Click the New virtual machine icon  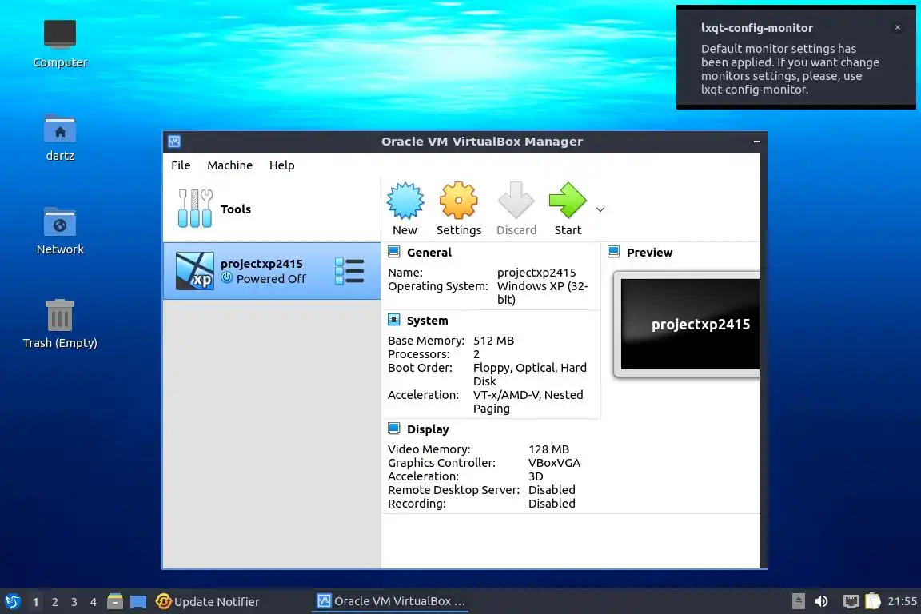click(405, 201)
